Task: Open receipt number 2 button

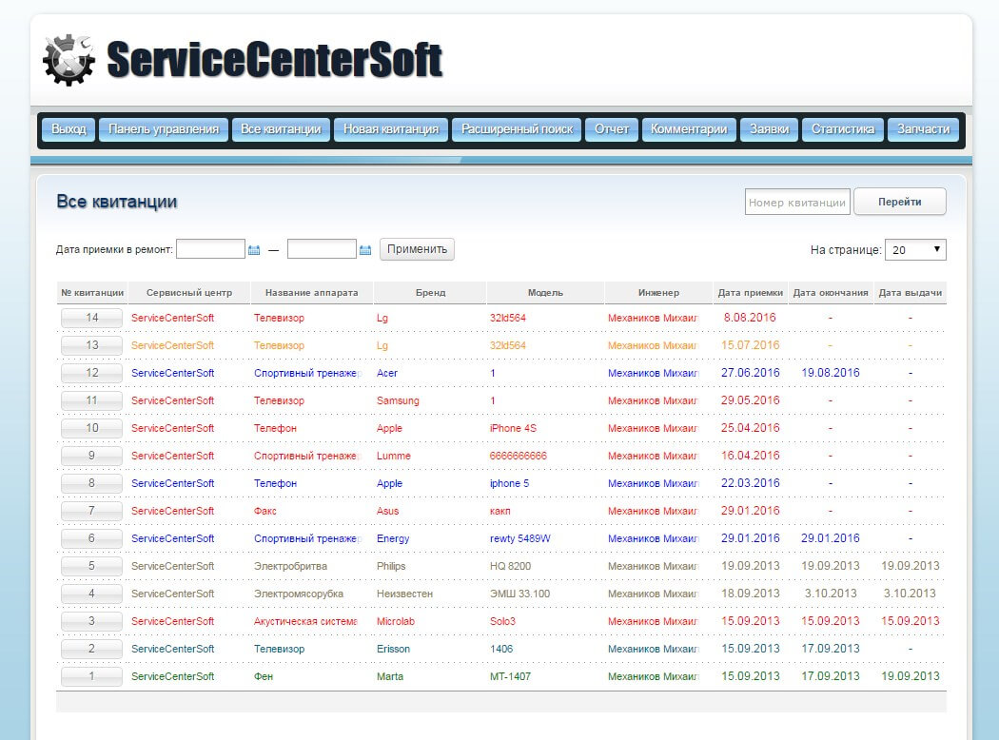Action: [91, 649]
